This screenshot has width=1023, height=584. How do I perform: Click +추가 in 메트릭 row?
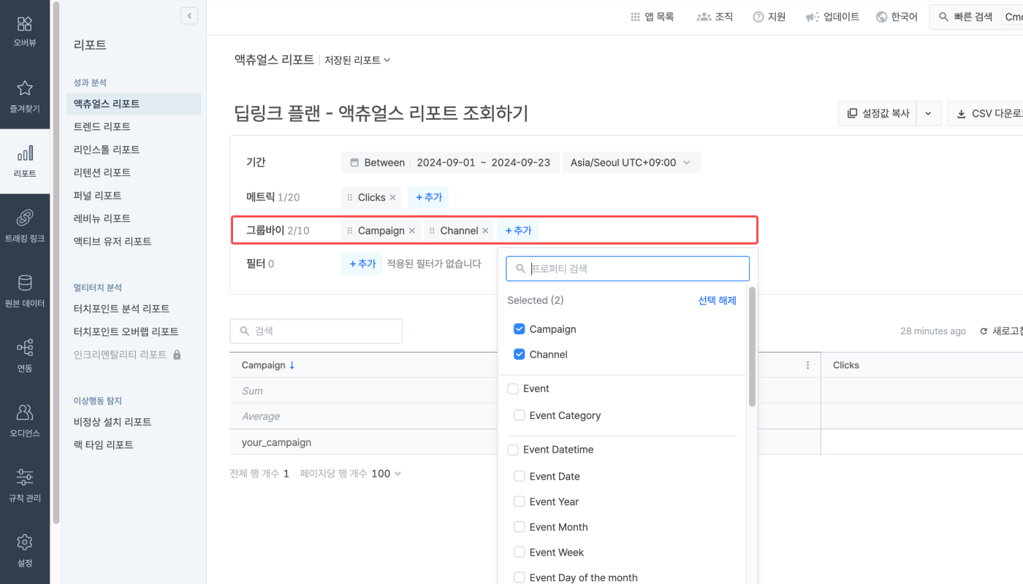(428, 197)
